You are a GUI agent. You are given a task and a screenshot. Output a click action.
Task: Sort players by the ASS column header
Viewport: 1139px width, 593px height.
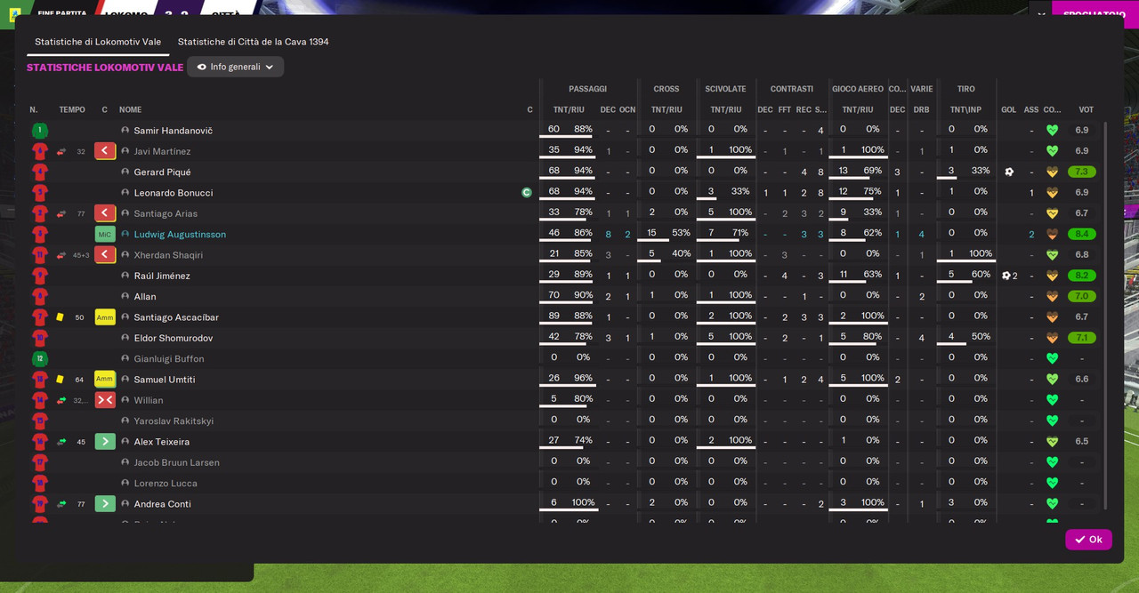[1031, 110]
